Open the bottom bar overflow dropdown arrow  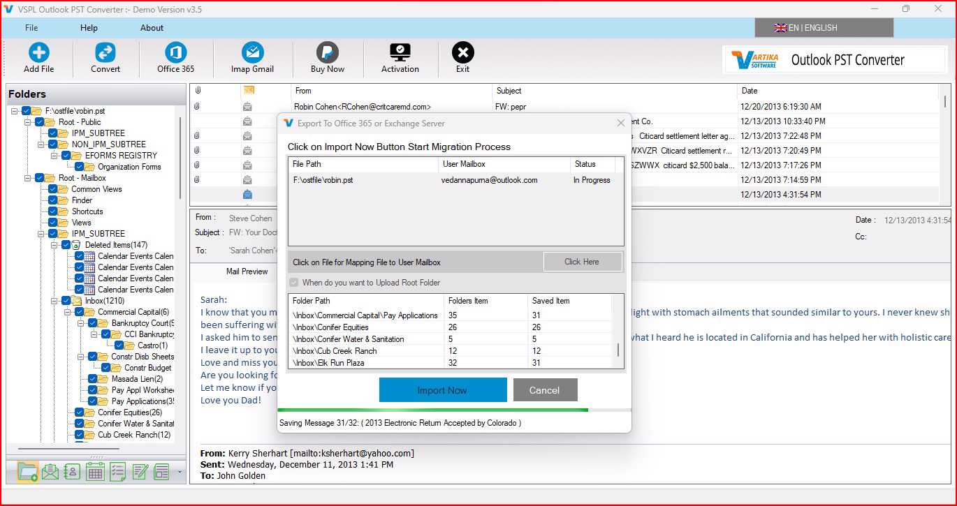click(x=180, y=472)
